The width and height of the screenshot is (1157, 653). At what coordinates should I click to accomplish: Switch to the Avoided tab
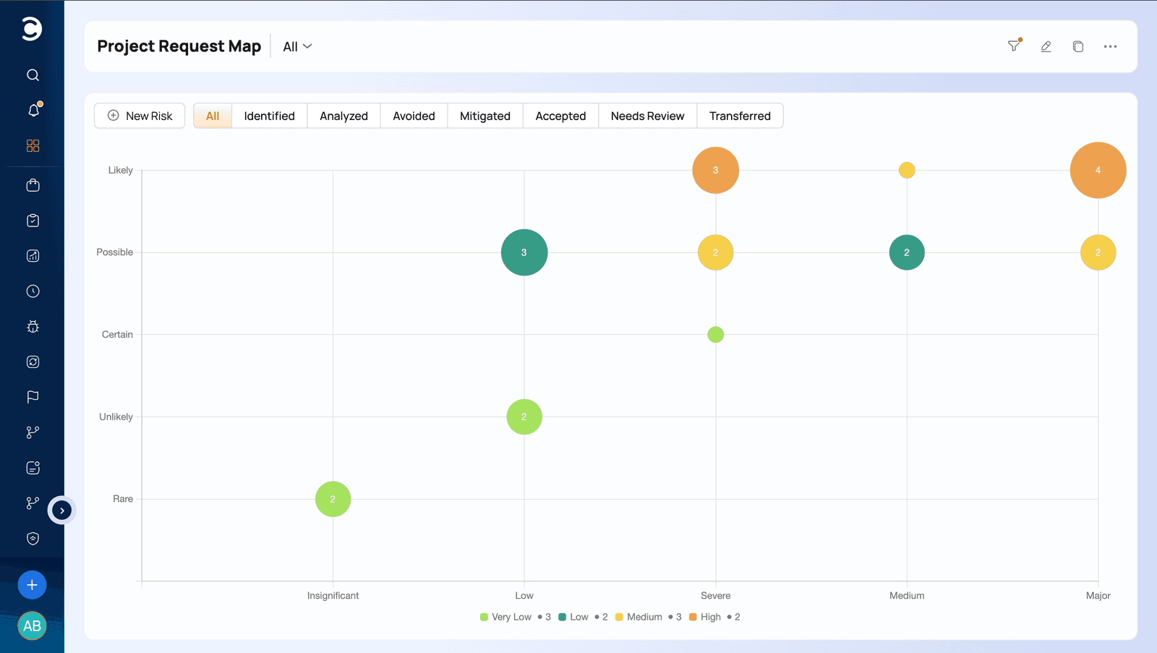click(414, 116)
